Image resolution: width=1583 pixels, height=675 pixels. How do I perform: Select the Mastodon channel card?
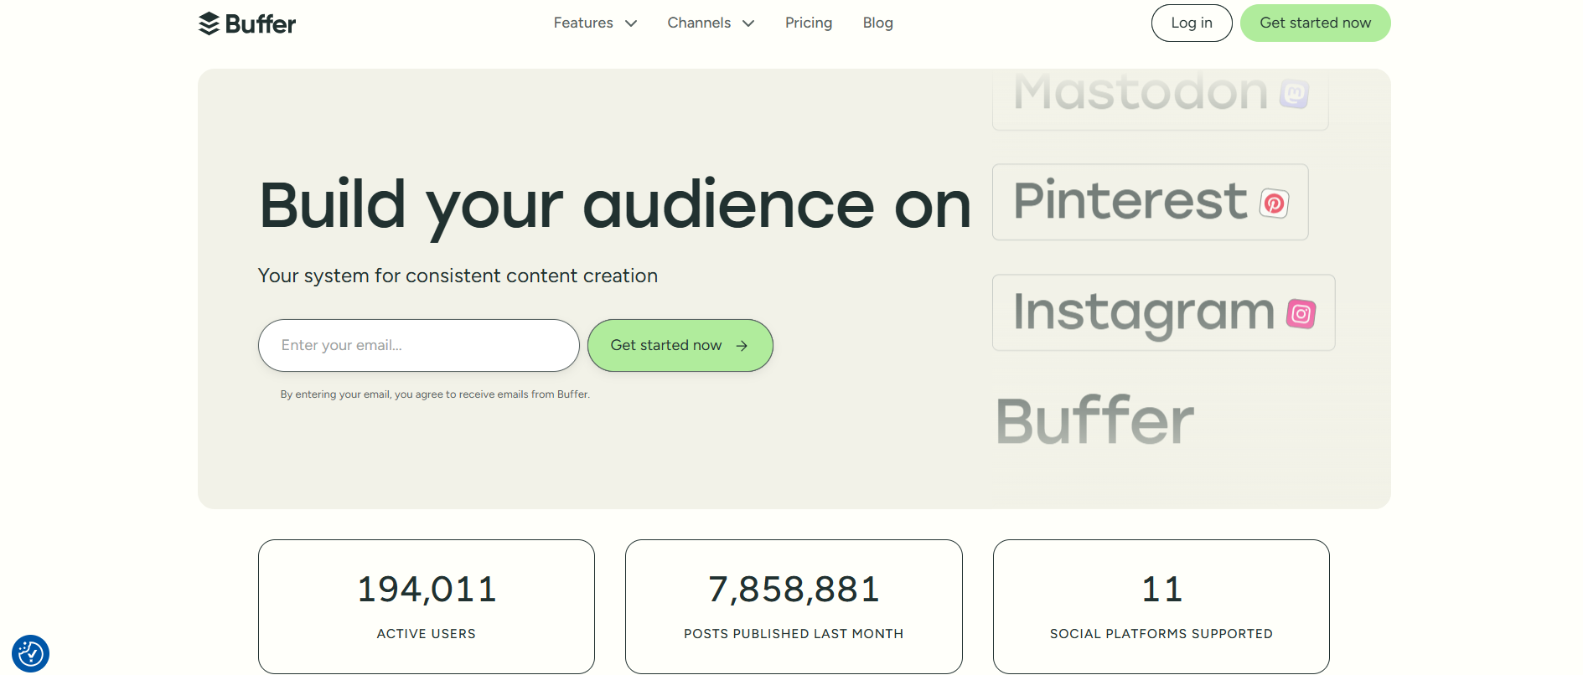[x=1161, y=99]
